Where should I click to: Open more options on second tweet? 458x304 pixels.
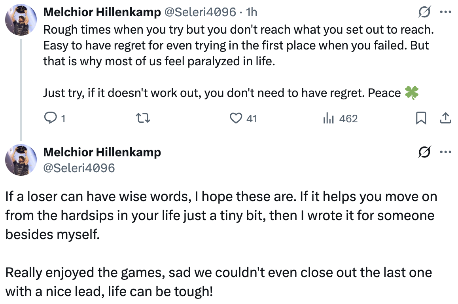click(x=445, y=152)
